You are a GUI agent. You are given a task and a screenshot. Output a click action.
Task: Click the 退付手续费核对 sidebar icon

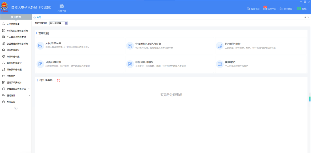click(3, 82)
